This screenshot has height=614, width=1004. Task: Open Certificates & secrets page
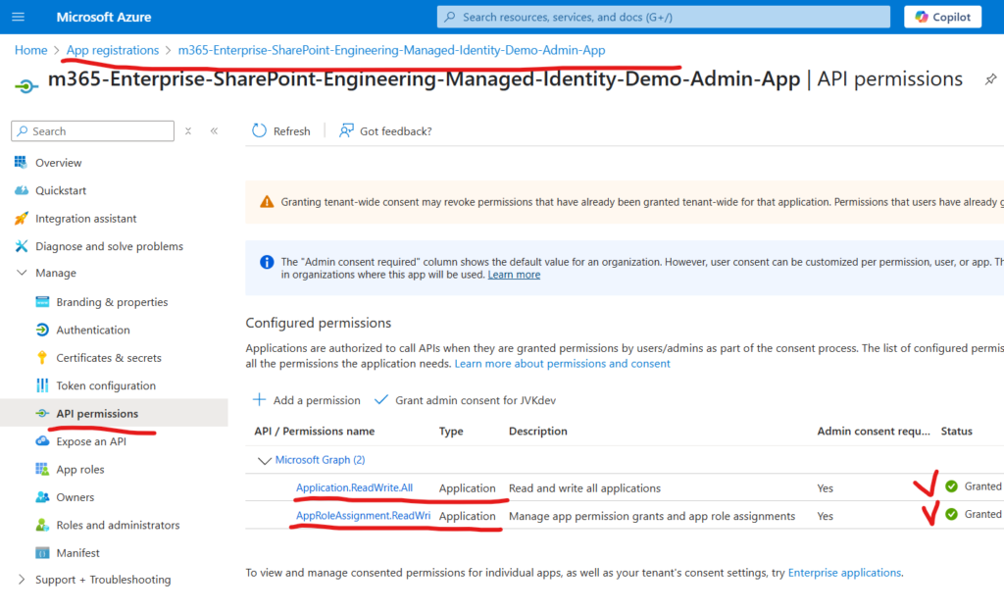(108, 358)
